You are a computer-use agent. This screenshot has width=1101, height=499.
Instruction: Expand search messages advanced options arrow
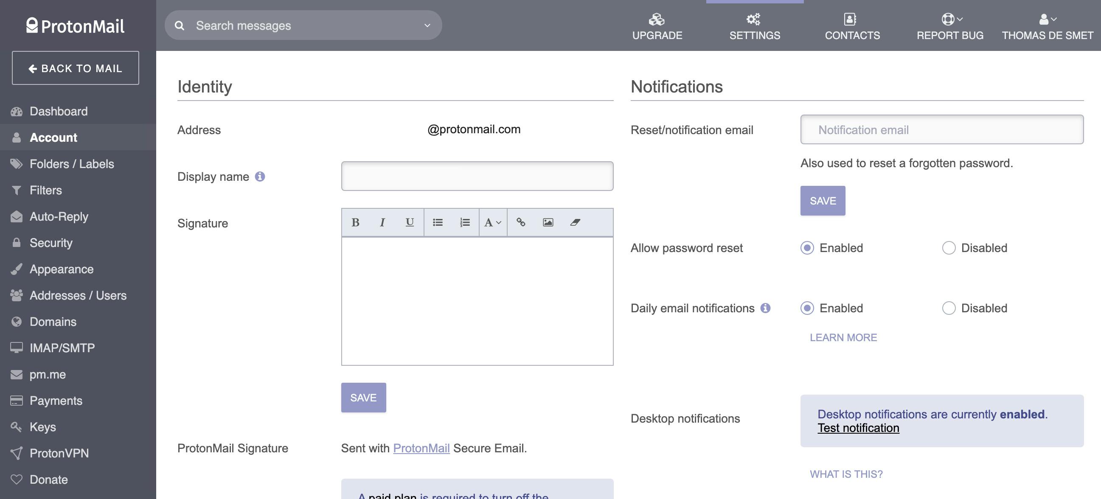[427, 25]
